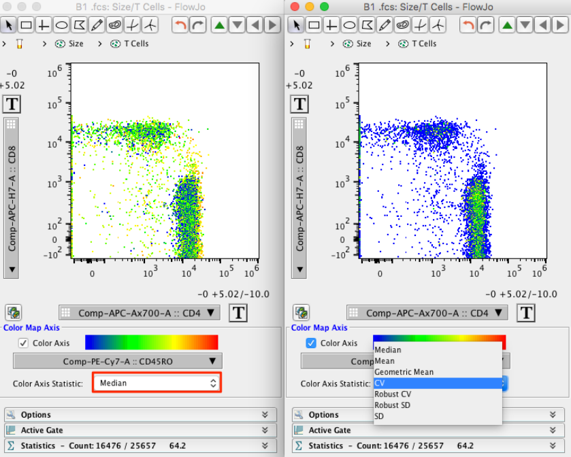The width and height of the screenshot is (571, 457).
Task: Expand the Active Gate panel in right window
Action: pyautogui.click(x=429, y=430)
